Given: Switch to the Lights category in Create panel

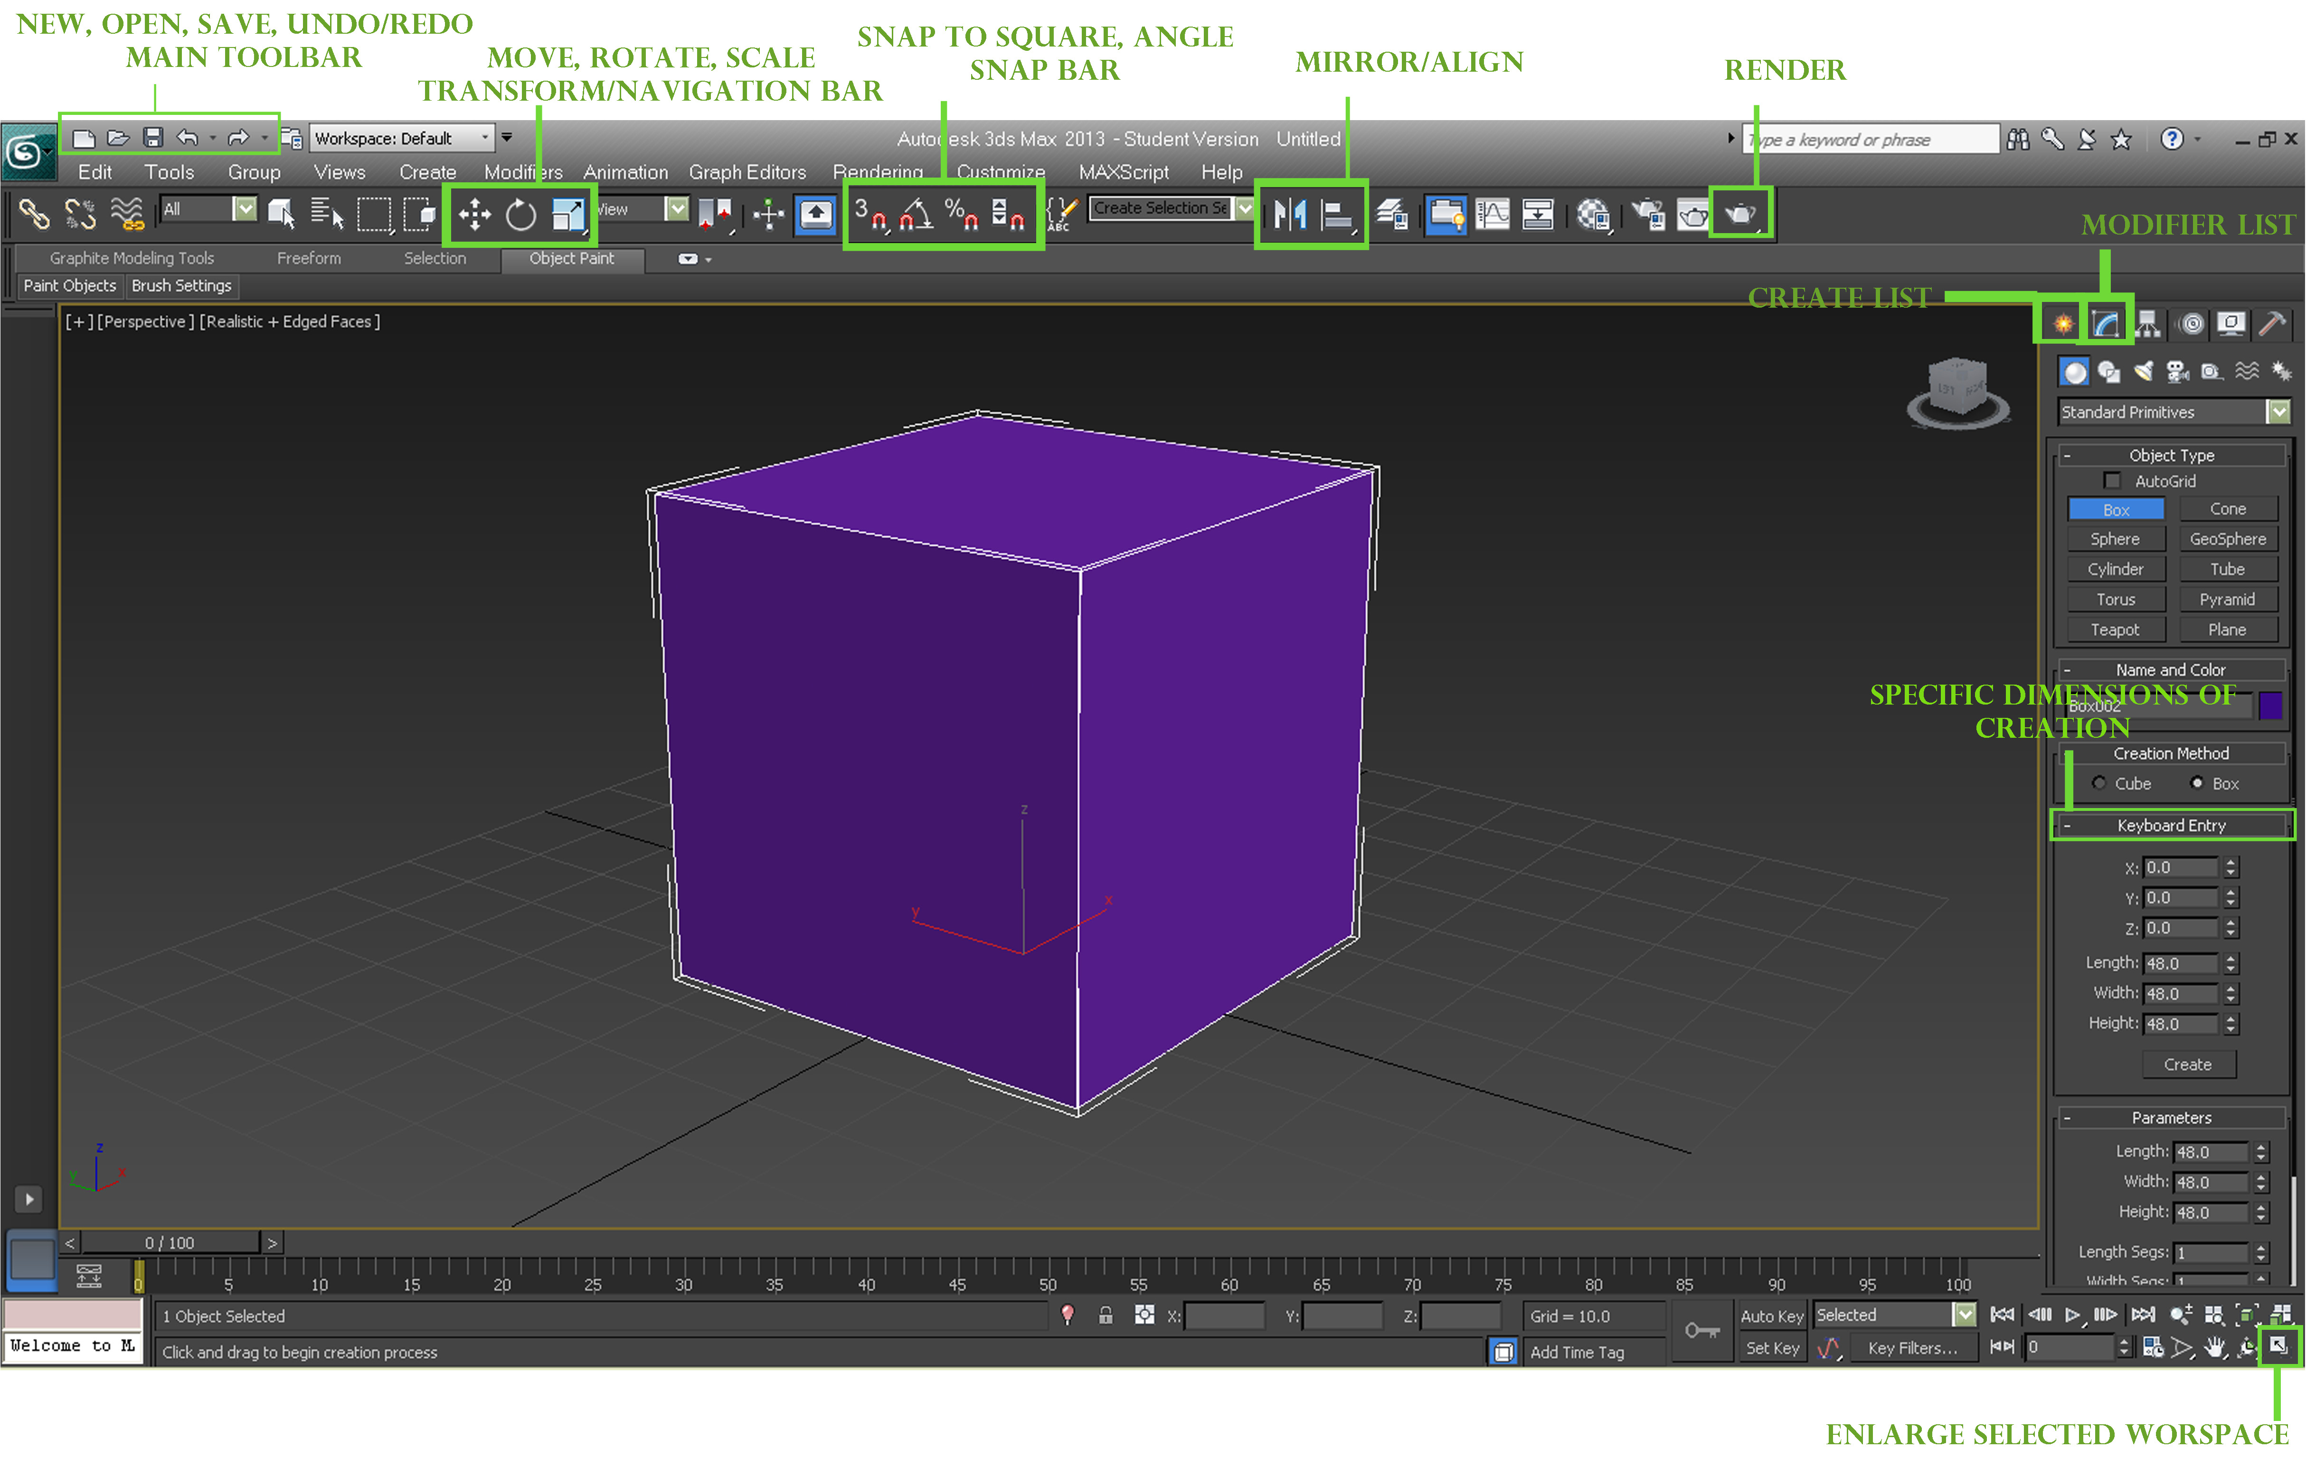Looking at the screenshot, I should pos(2143,371).
